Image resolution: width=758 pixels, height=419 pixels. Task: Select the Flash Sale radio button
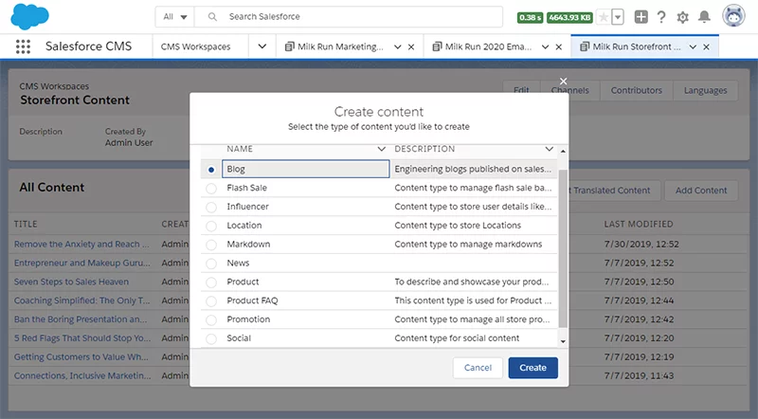[x=211, y=189]
